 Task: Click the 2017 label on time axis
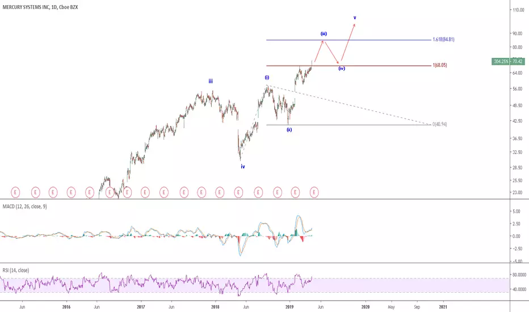pos(141,307)
